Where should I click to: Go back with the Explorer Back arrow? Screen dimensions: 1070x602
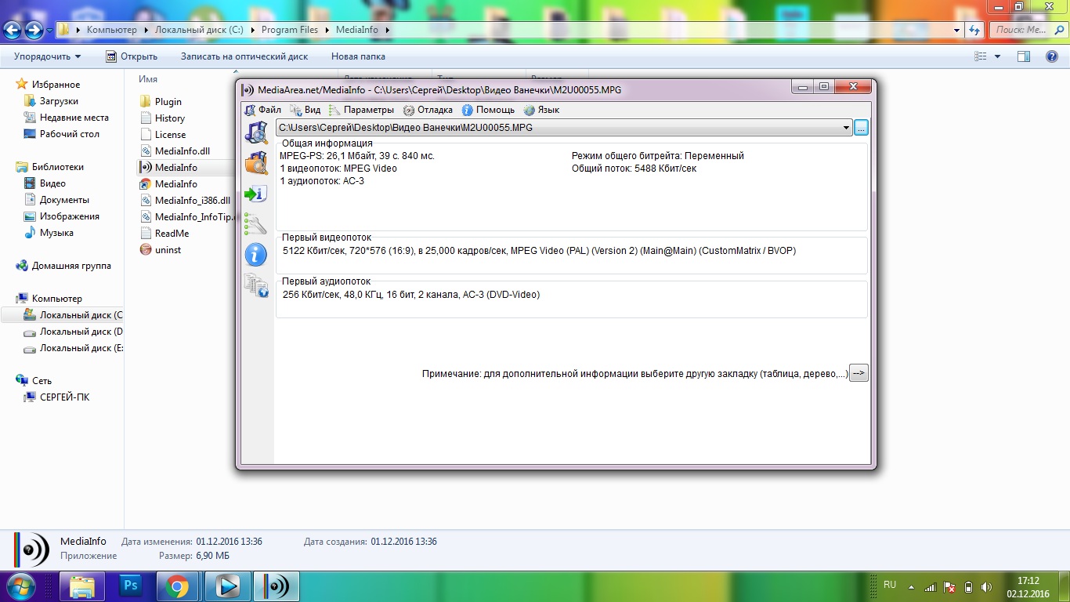pyautogui.click(x=13, y=31)
